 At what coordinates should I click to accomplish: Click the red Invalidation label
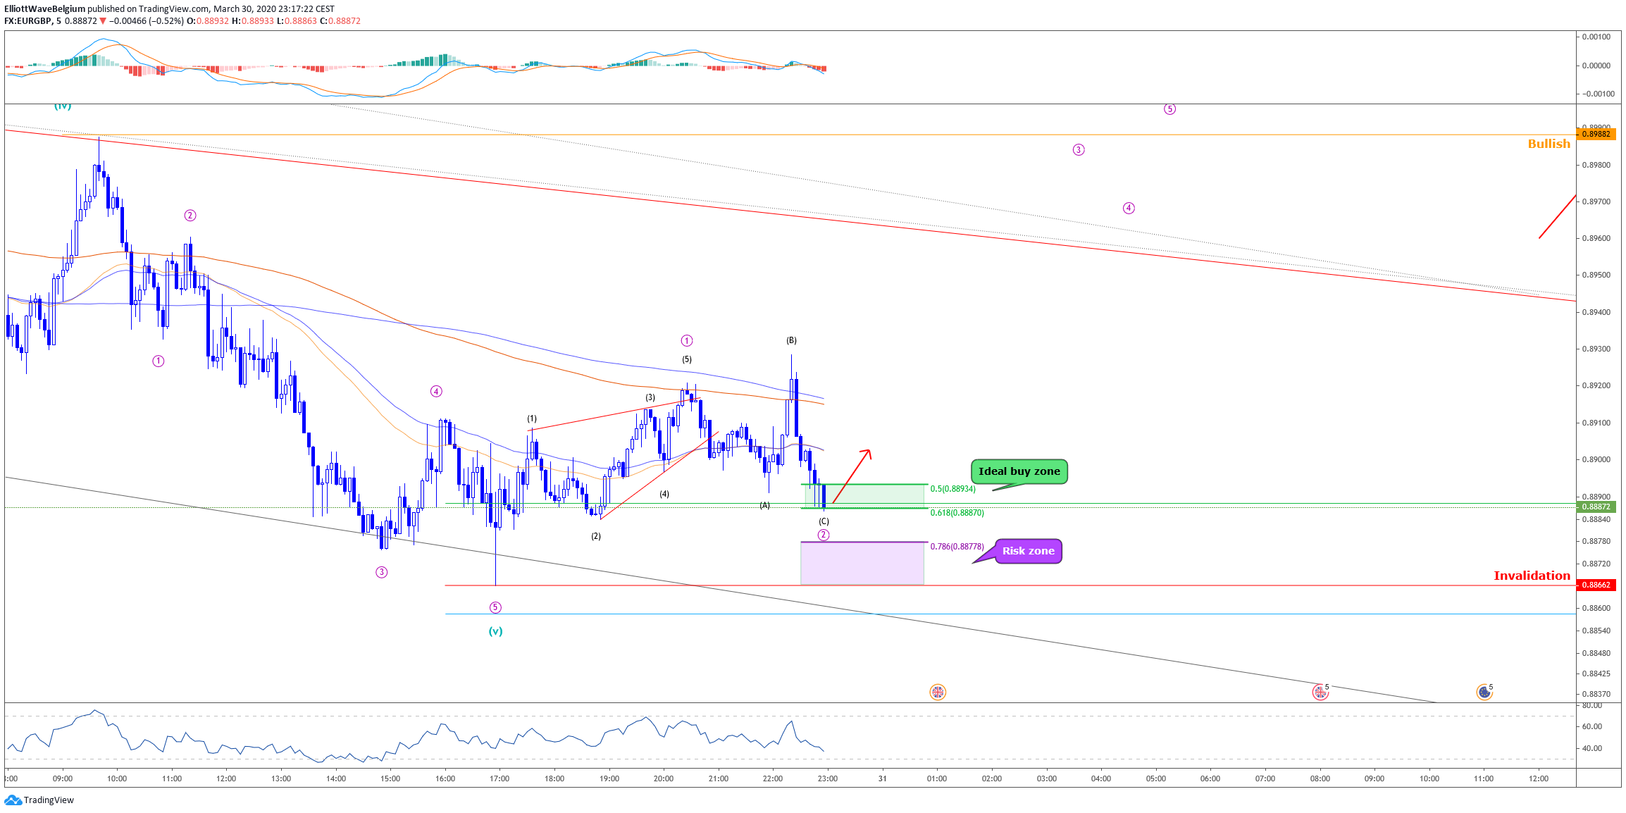click(1532, 576)
